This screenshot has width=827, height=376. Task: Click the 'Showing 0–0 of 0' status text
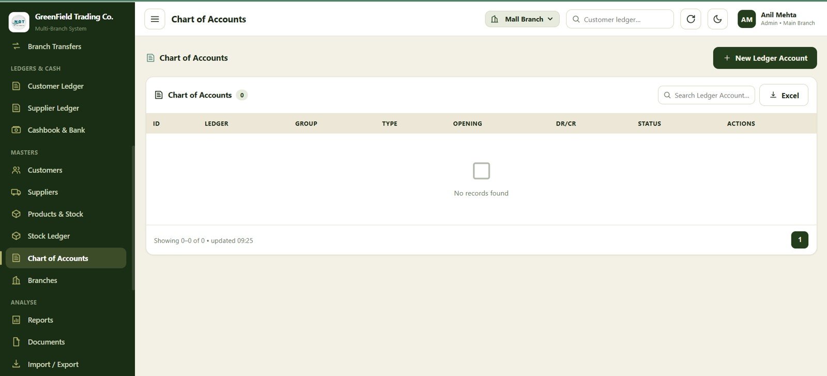pyautogui.click(x=179, y=241)
